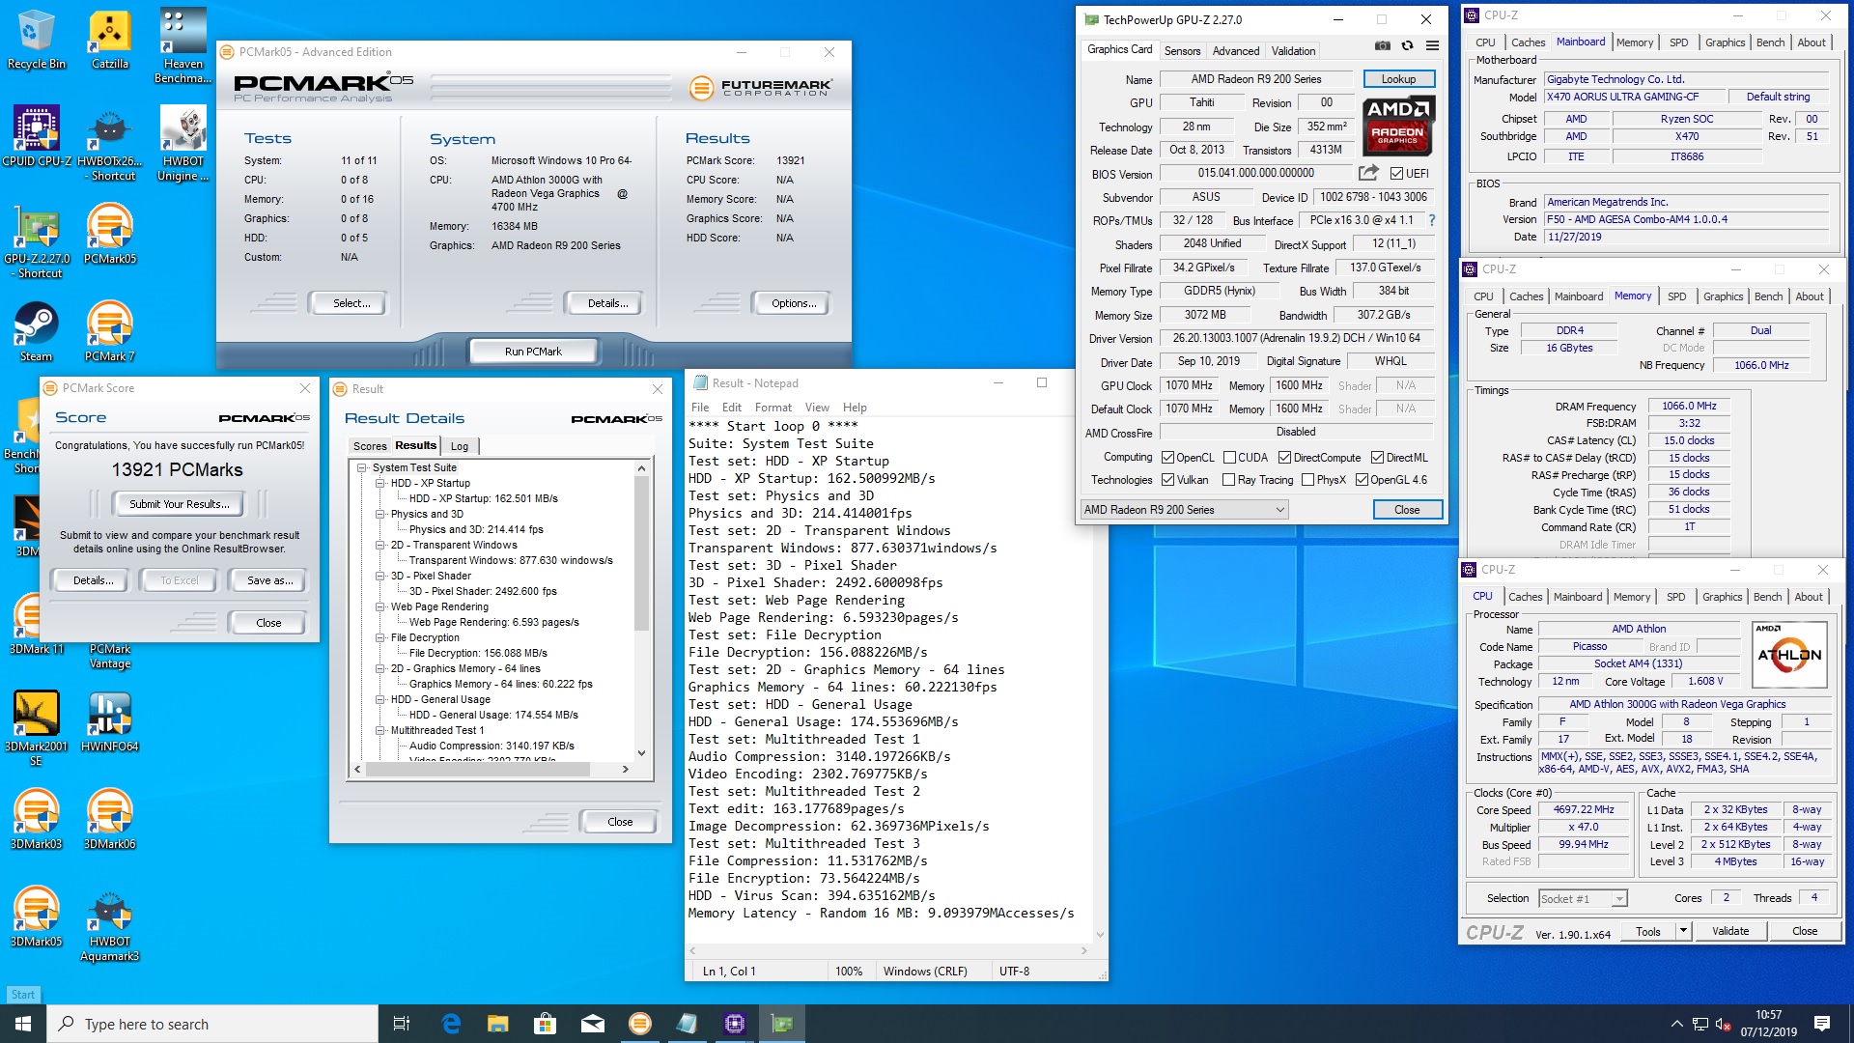Viewport: 1854px width, 1043px height.
Task: Toggle OpenCL checkbox in GPU-Z
Action: click(x=1167, y=458)
